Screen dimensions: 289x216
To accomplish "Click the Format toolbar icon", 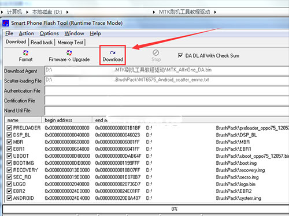I will 25,53.
